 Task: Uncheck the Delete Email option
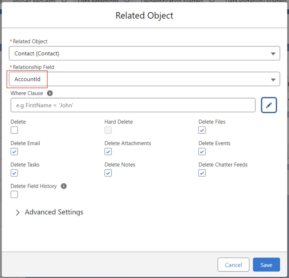point(14,152)
